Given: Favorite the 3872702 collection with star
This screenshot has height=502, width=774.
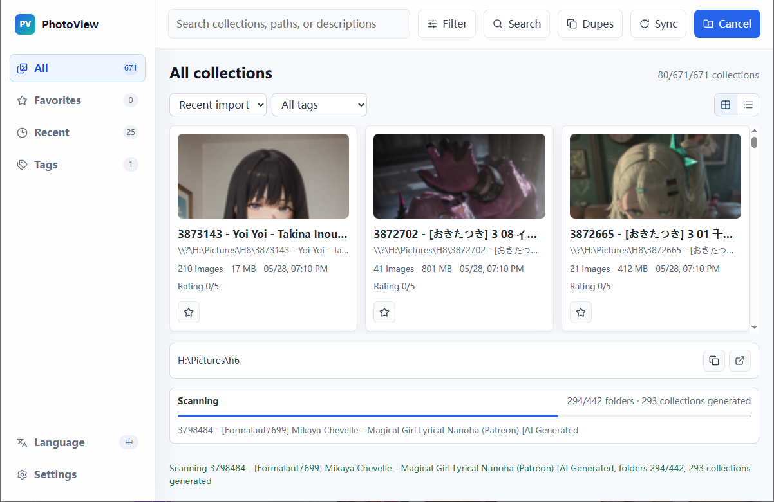Looking at the screenshot, I should [x=384, y=312].
